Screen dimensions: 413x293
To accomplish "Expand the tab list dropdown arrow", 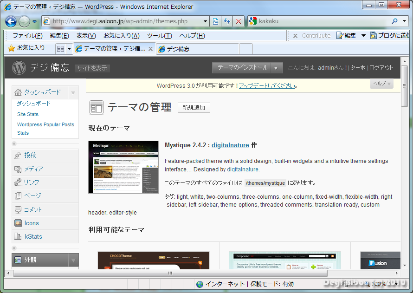I will coord(70,49).
